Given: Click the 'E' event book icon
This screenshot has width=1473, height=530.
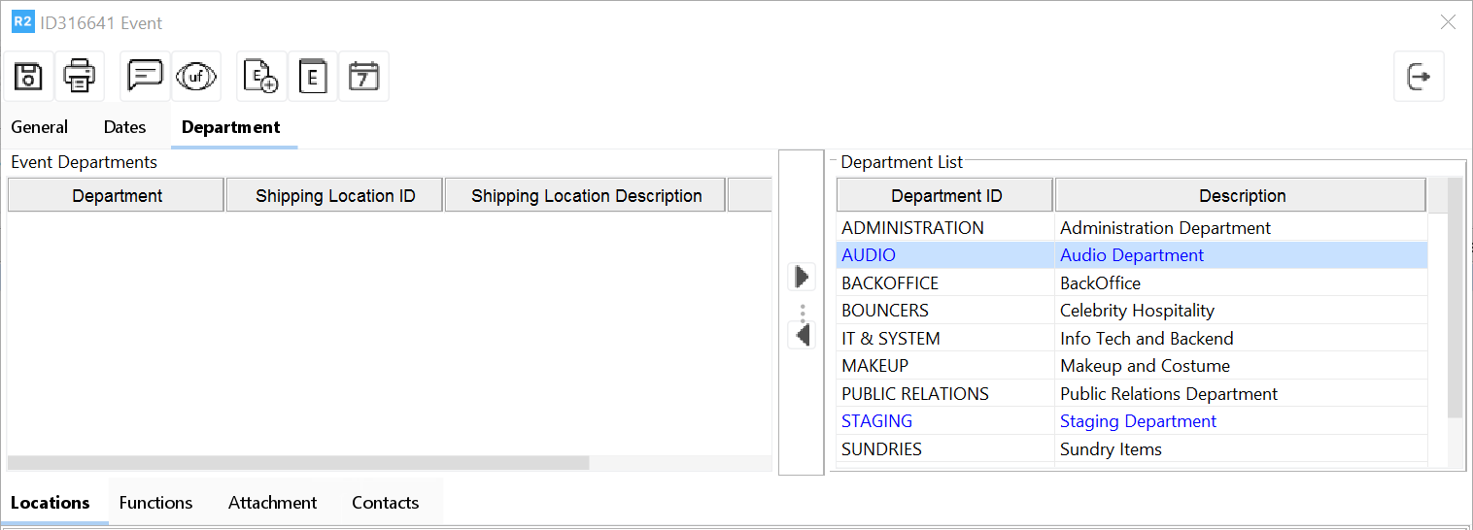Looking at the screenshot, I should point(312,77).
